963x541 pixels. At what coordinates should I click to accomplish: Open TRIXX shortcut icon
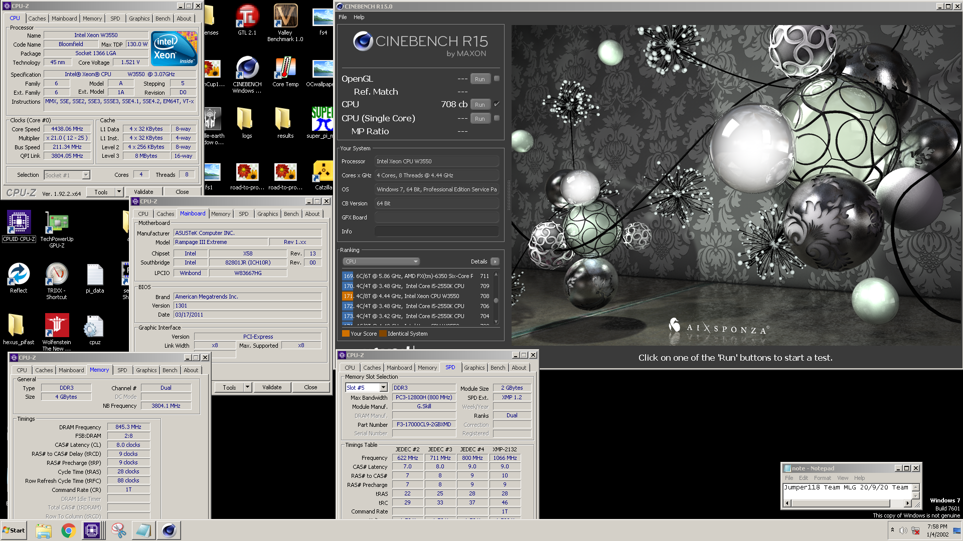pos(57,281)
